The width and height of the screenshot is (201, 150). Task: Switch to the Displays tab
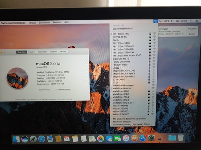tap(32, 52)
